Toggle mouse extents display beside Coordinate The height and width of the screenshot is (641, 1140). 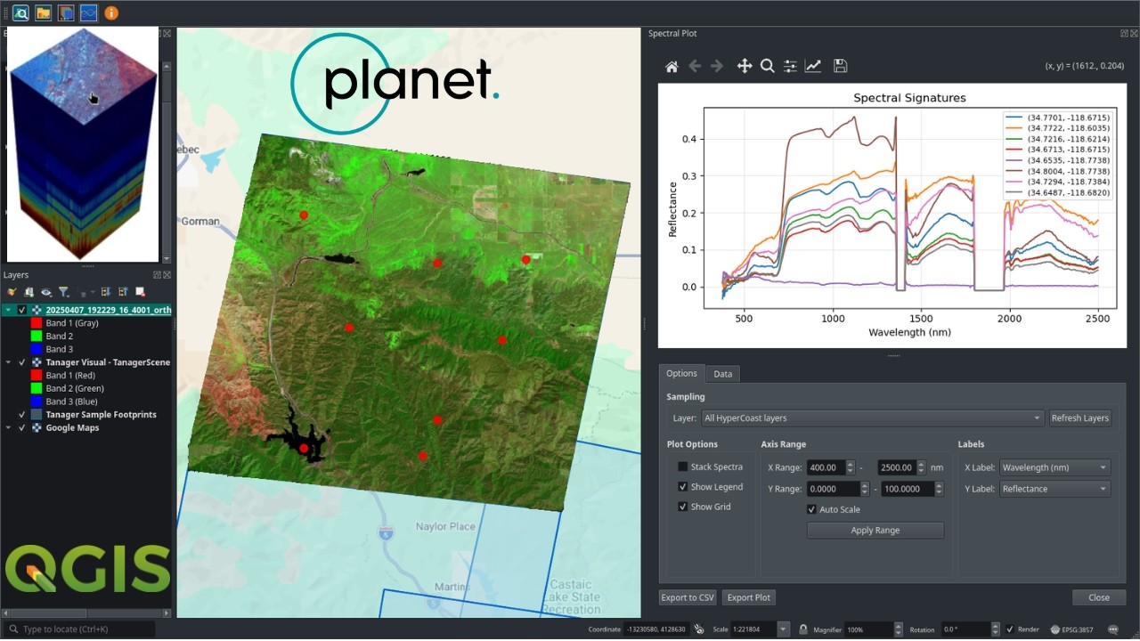pos(700,629)
